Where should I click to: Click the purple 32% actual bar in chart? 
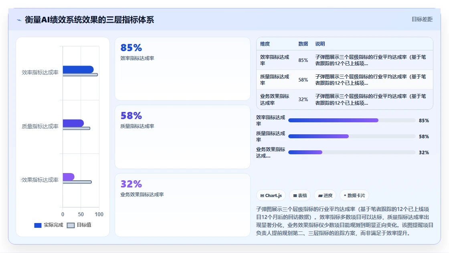(69, 177)
